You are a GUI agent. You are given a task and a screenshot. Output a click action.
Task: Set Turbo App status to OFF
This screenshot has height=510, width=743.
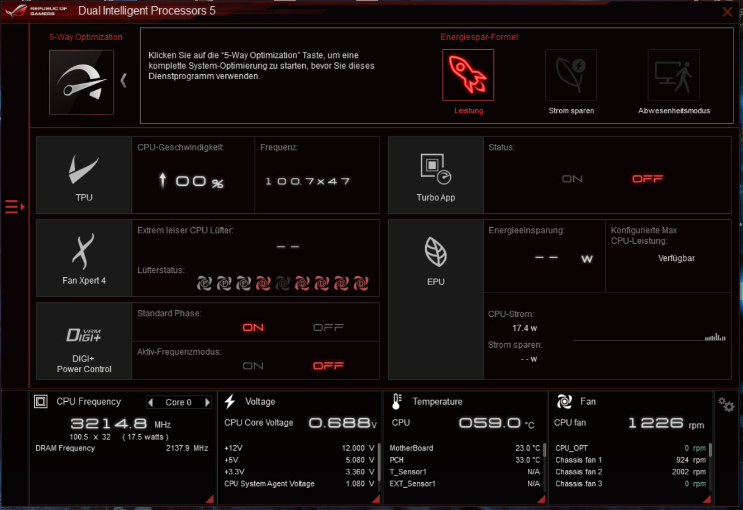click(x=647, y=179)
